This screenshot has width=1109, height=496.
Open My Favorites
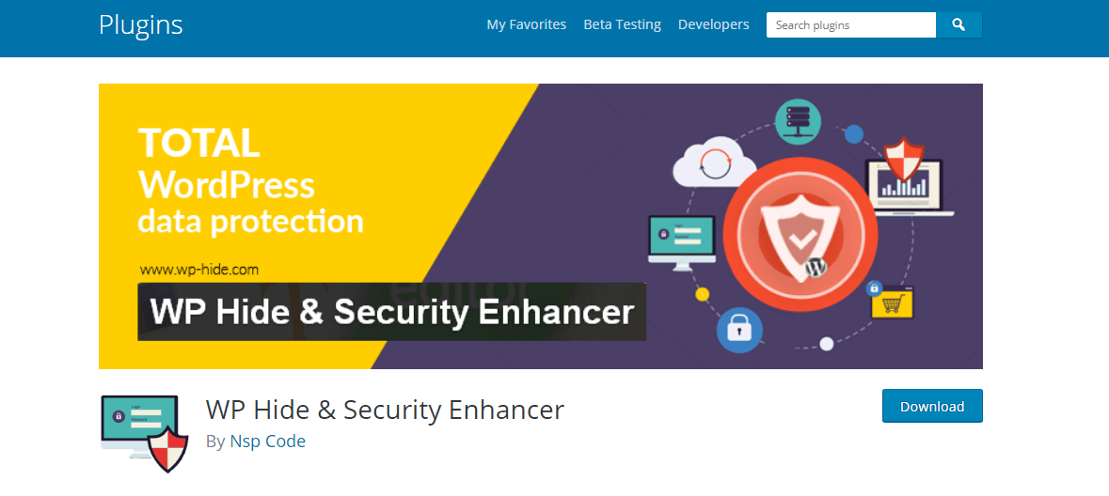click(x=526, y=24)
